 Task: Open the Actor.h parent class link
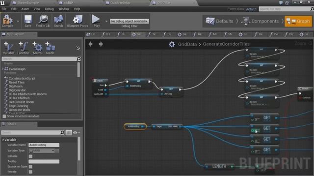pyautogui.click(x=251, y=9)
